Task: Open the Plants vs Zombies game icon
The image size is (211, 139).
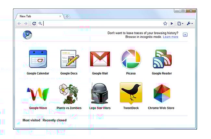Action: click(68, 94)
